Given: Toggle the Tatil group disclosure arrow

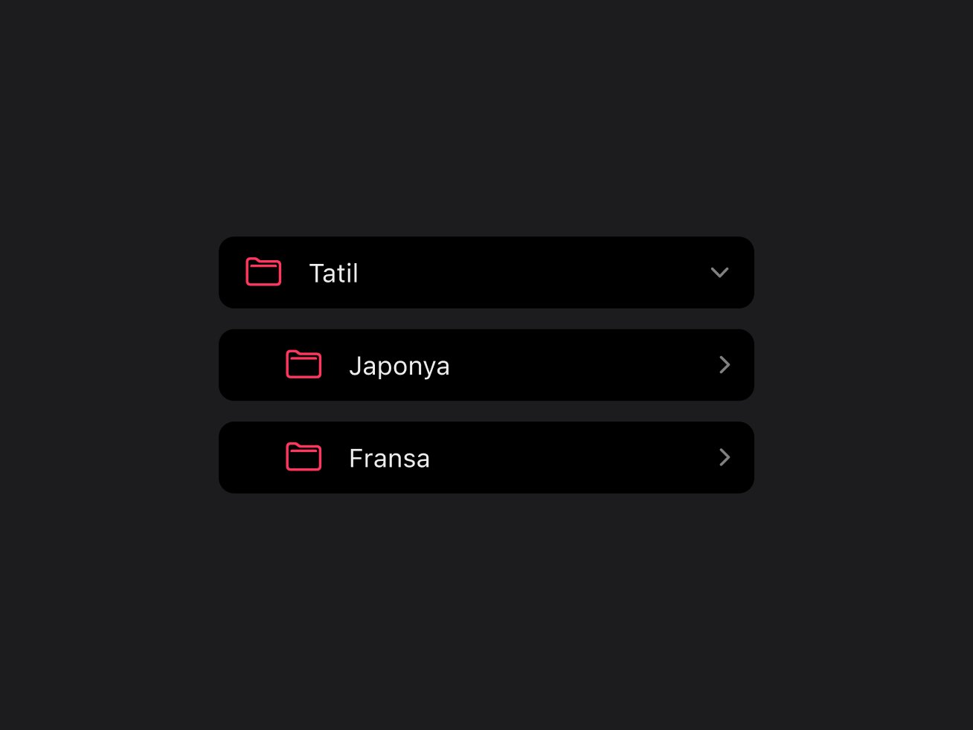Looking at the screenshot, I should point(719,273).
